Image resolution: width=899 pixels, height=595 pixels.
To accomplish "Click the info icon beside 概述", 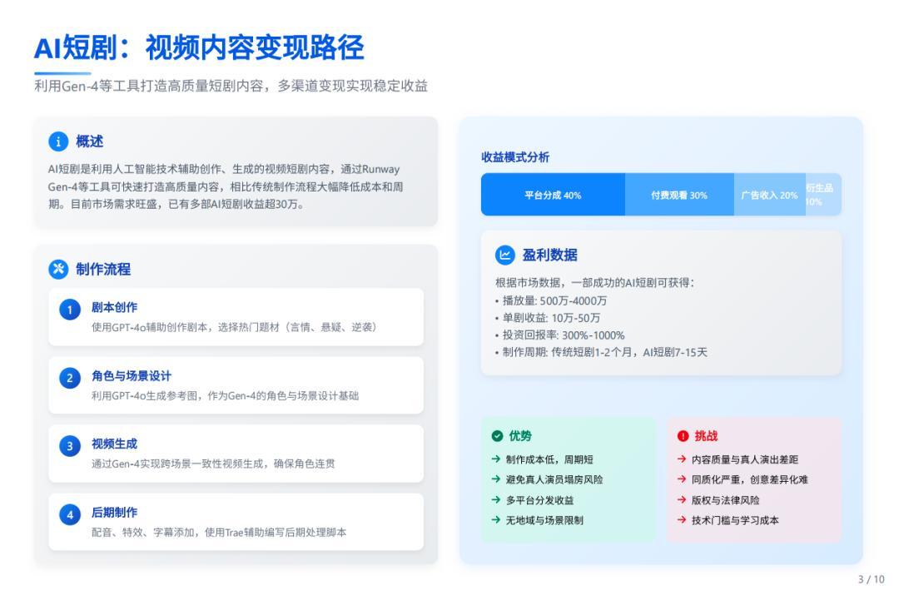I will click(x=58, y=141).
